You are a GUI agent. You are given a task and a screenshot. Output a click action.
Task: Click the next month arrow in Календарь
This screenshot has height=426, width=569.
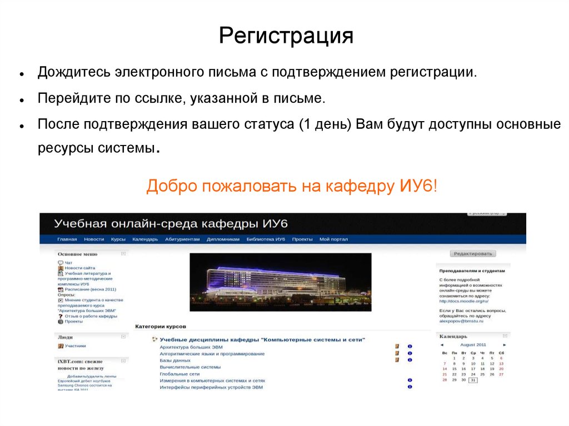pyautogui.click(x=505, y=345)
